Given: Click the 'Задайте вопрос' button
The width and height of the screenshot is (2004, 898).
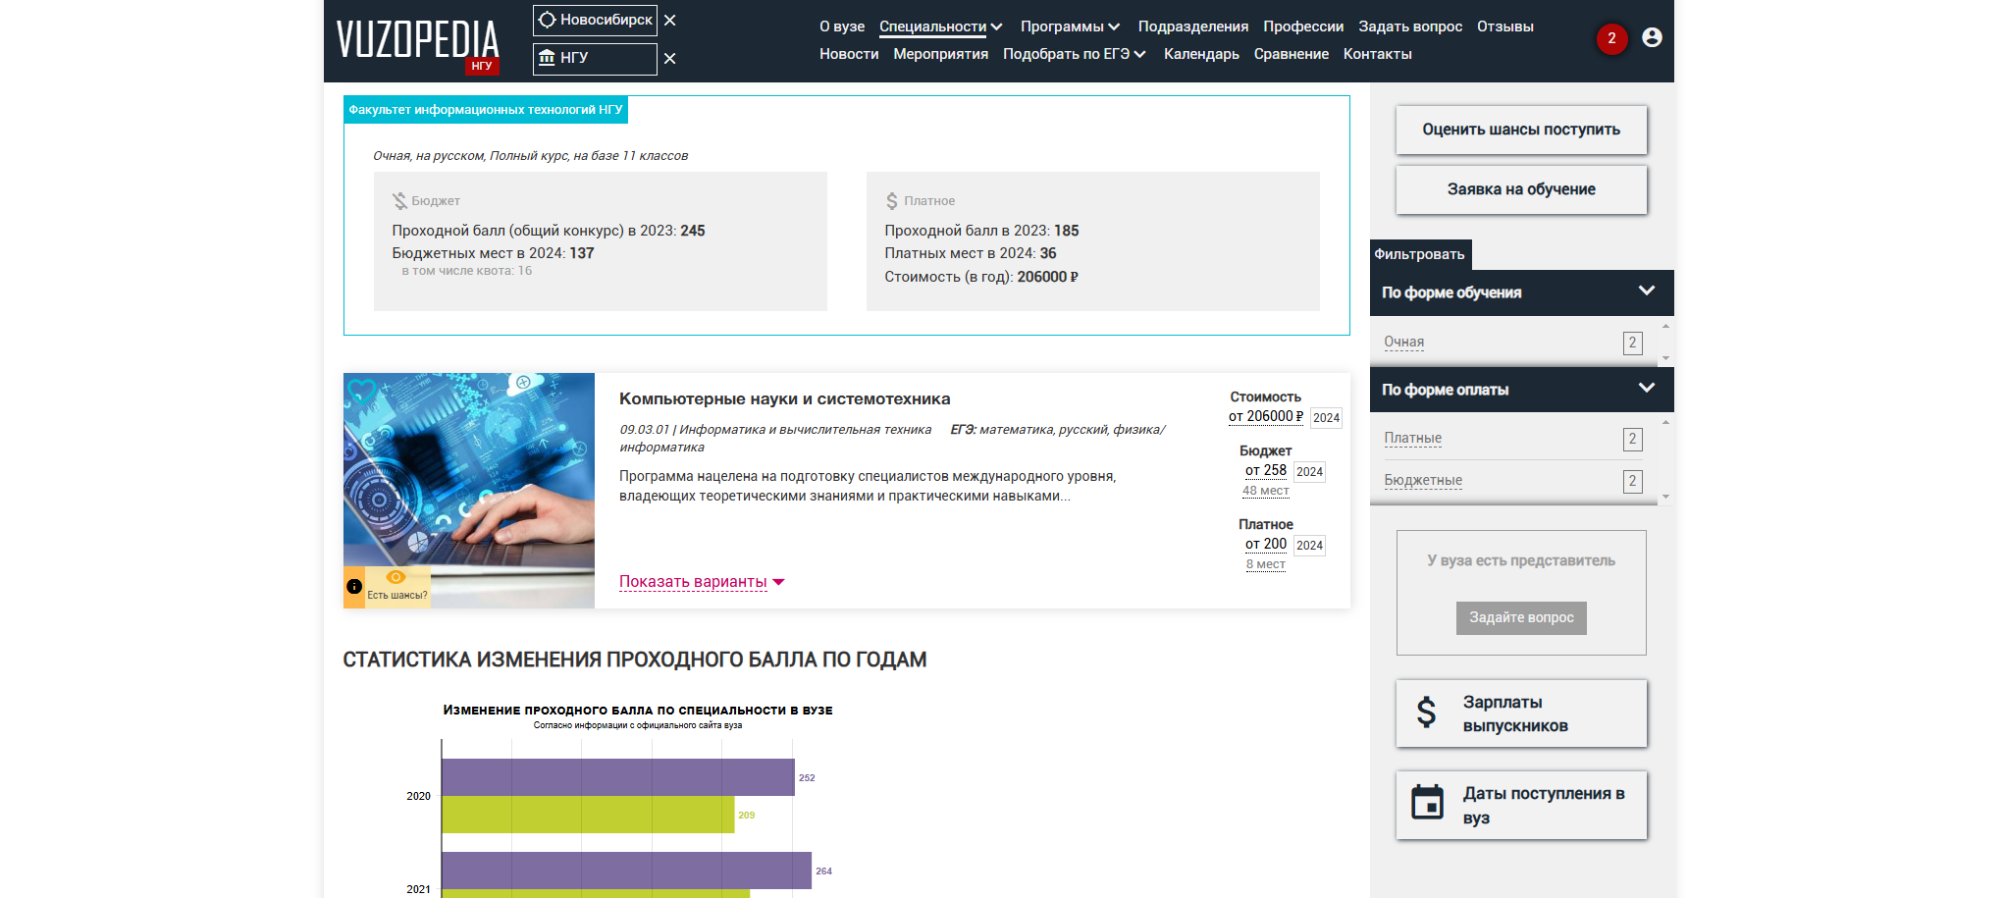Looking at the screenshot, I should [1521, 617].
